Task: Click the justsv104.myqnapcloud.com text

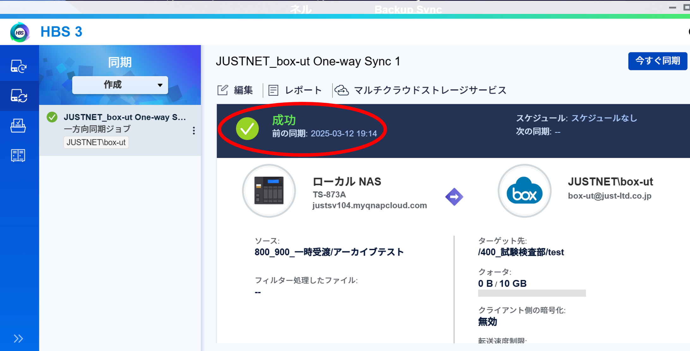Action: coord(370,205)
